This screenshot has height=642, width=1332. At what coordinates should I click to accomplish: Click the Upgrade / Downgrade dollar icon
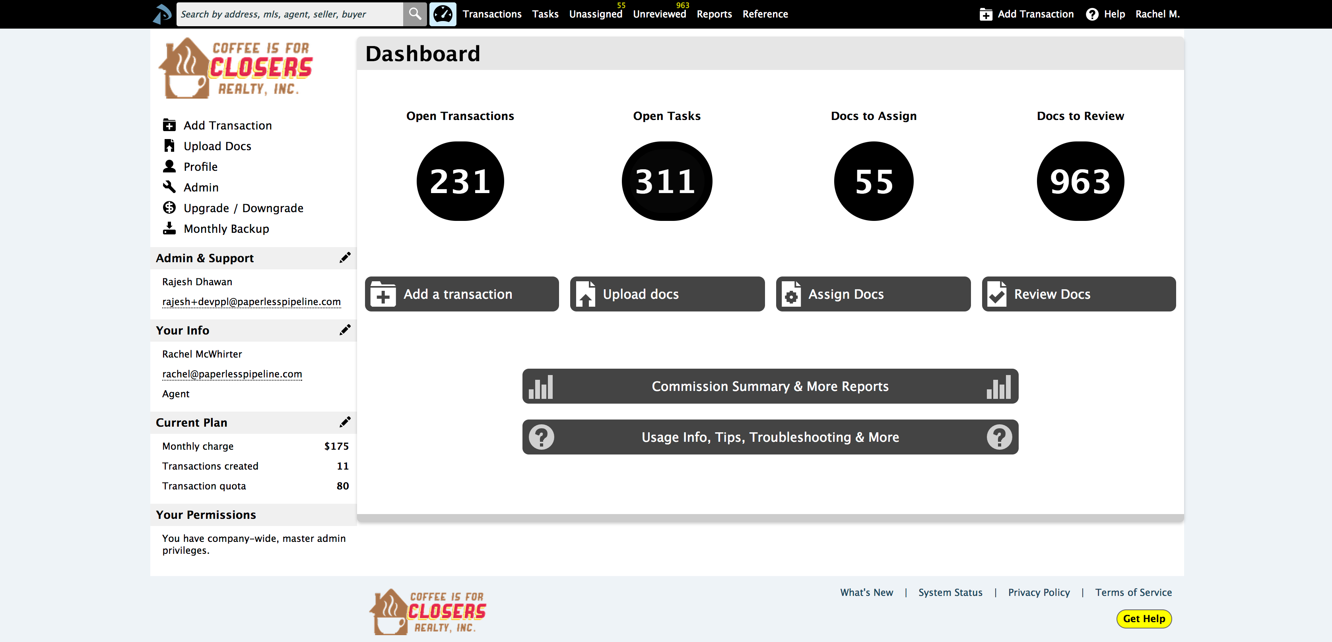169,208
